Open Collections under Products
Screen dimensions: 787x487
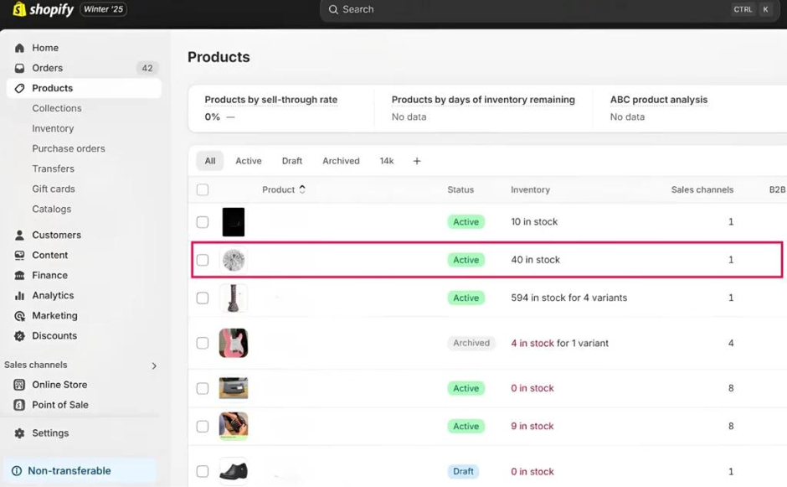point(57,108)
